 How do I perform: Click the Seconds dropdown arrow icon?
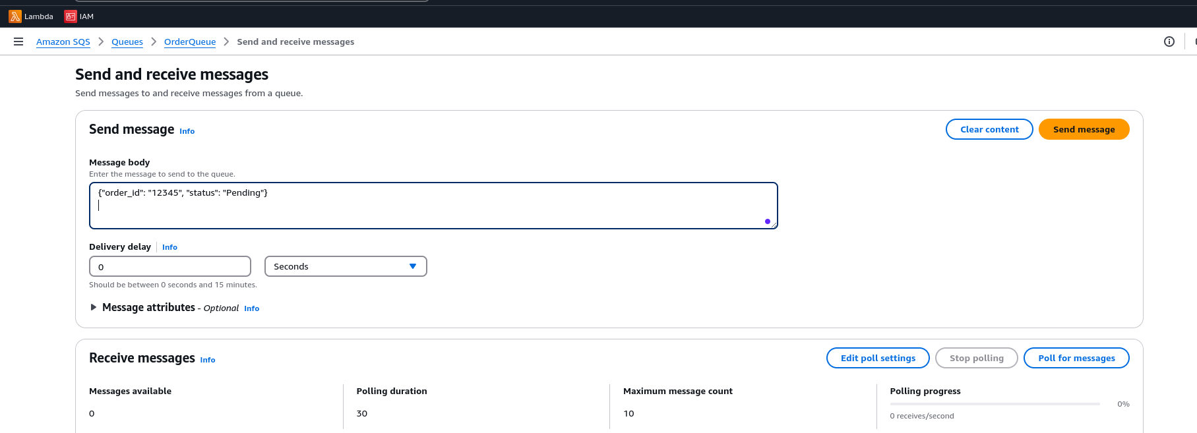pyautogui.click(x=413, y=266)
